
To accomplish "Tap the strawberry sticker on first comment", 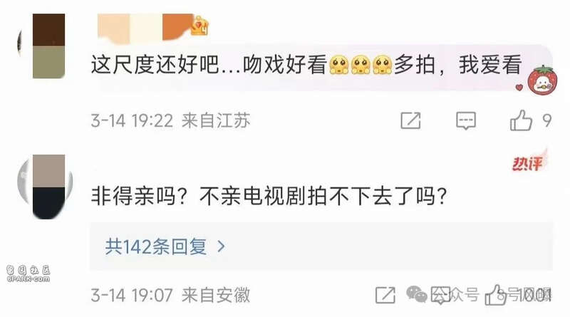I will coord(542,81).
